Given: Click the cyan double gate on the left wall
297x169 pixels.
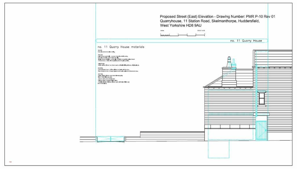Looking at the screenshot, I should point(111,139).
